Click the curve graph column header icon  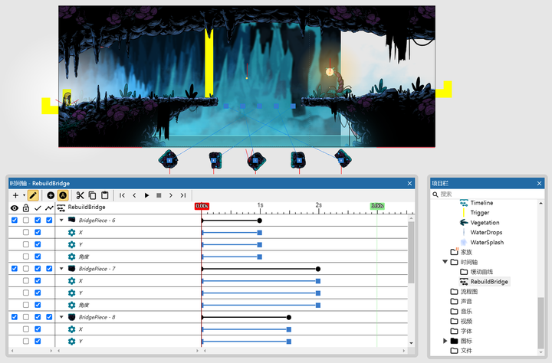(49, 208)
